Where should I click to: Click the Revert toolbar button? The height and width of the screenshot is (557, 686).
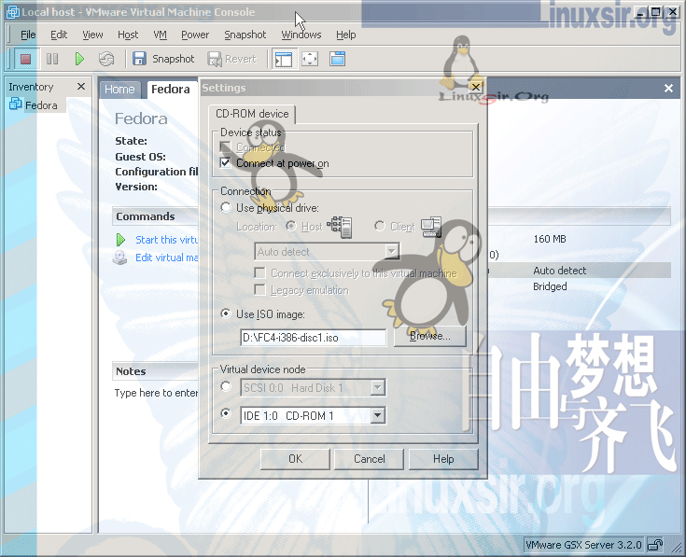click(x=231, y=59)
